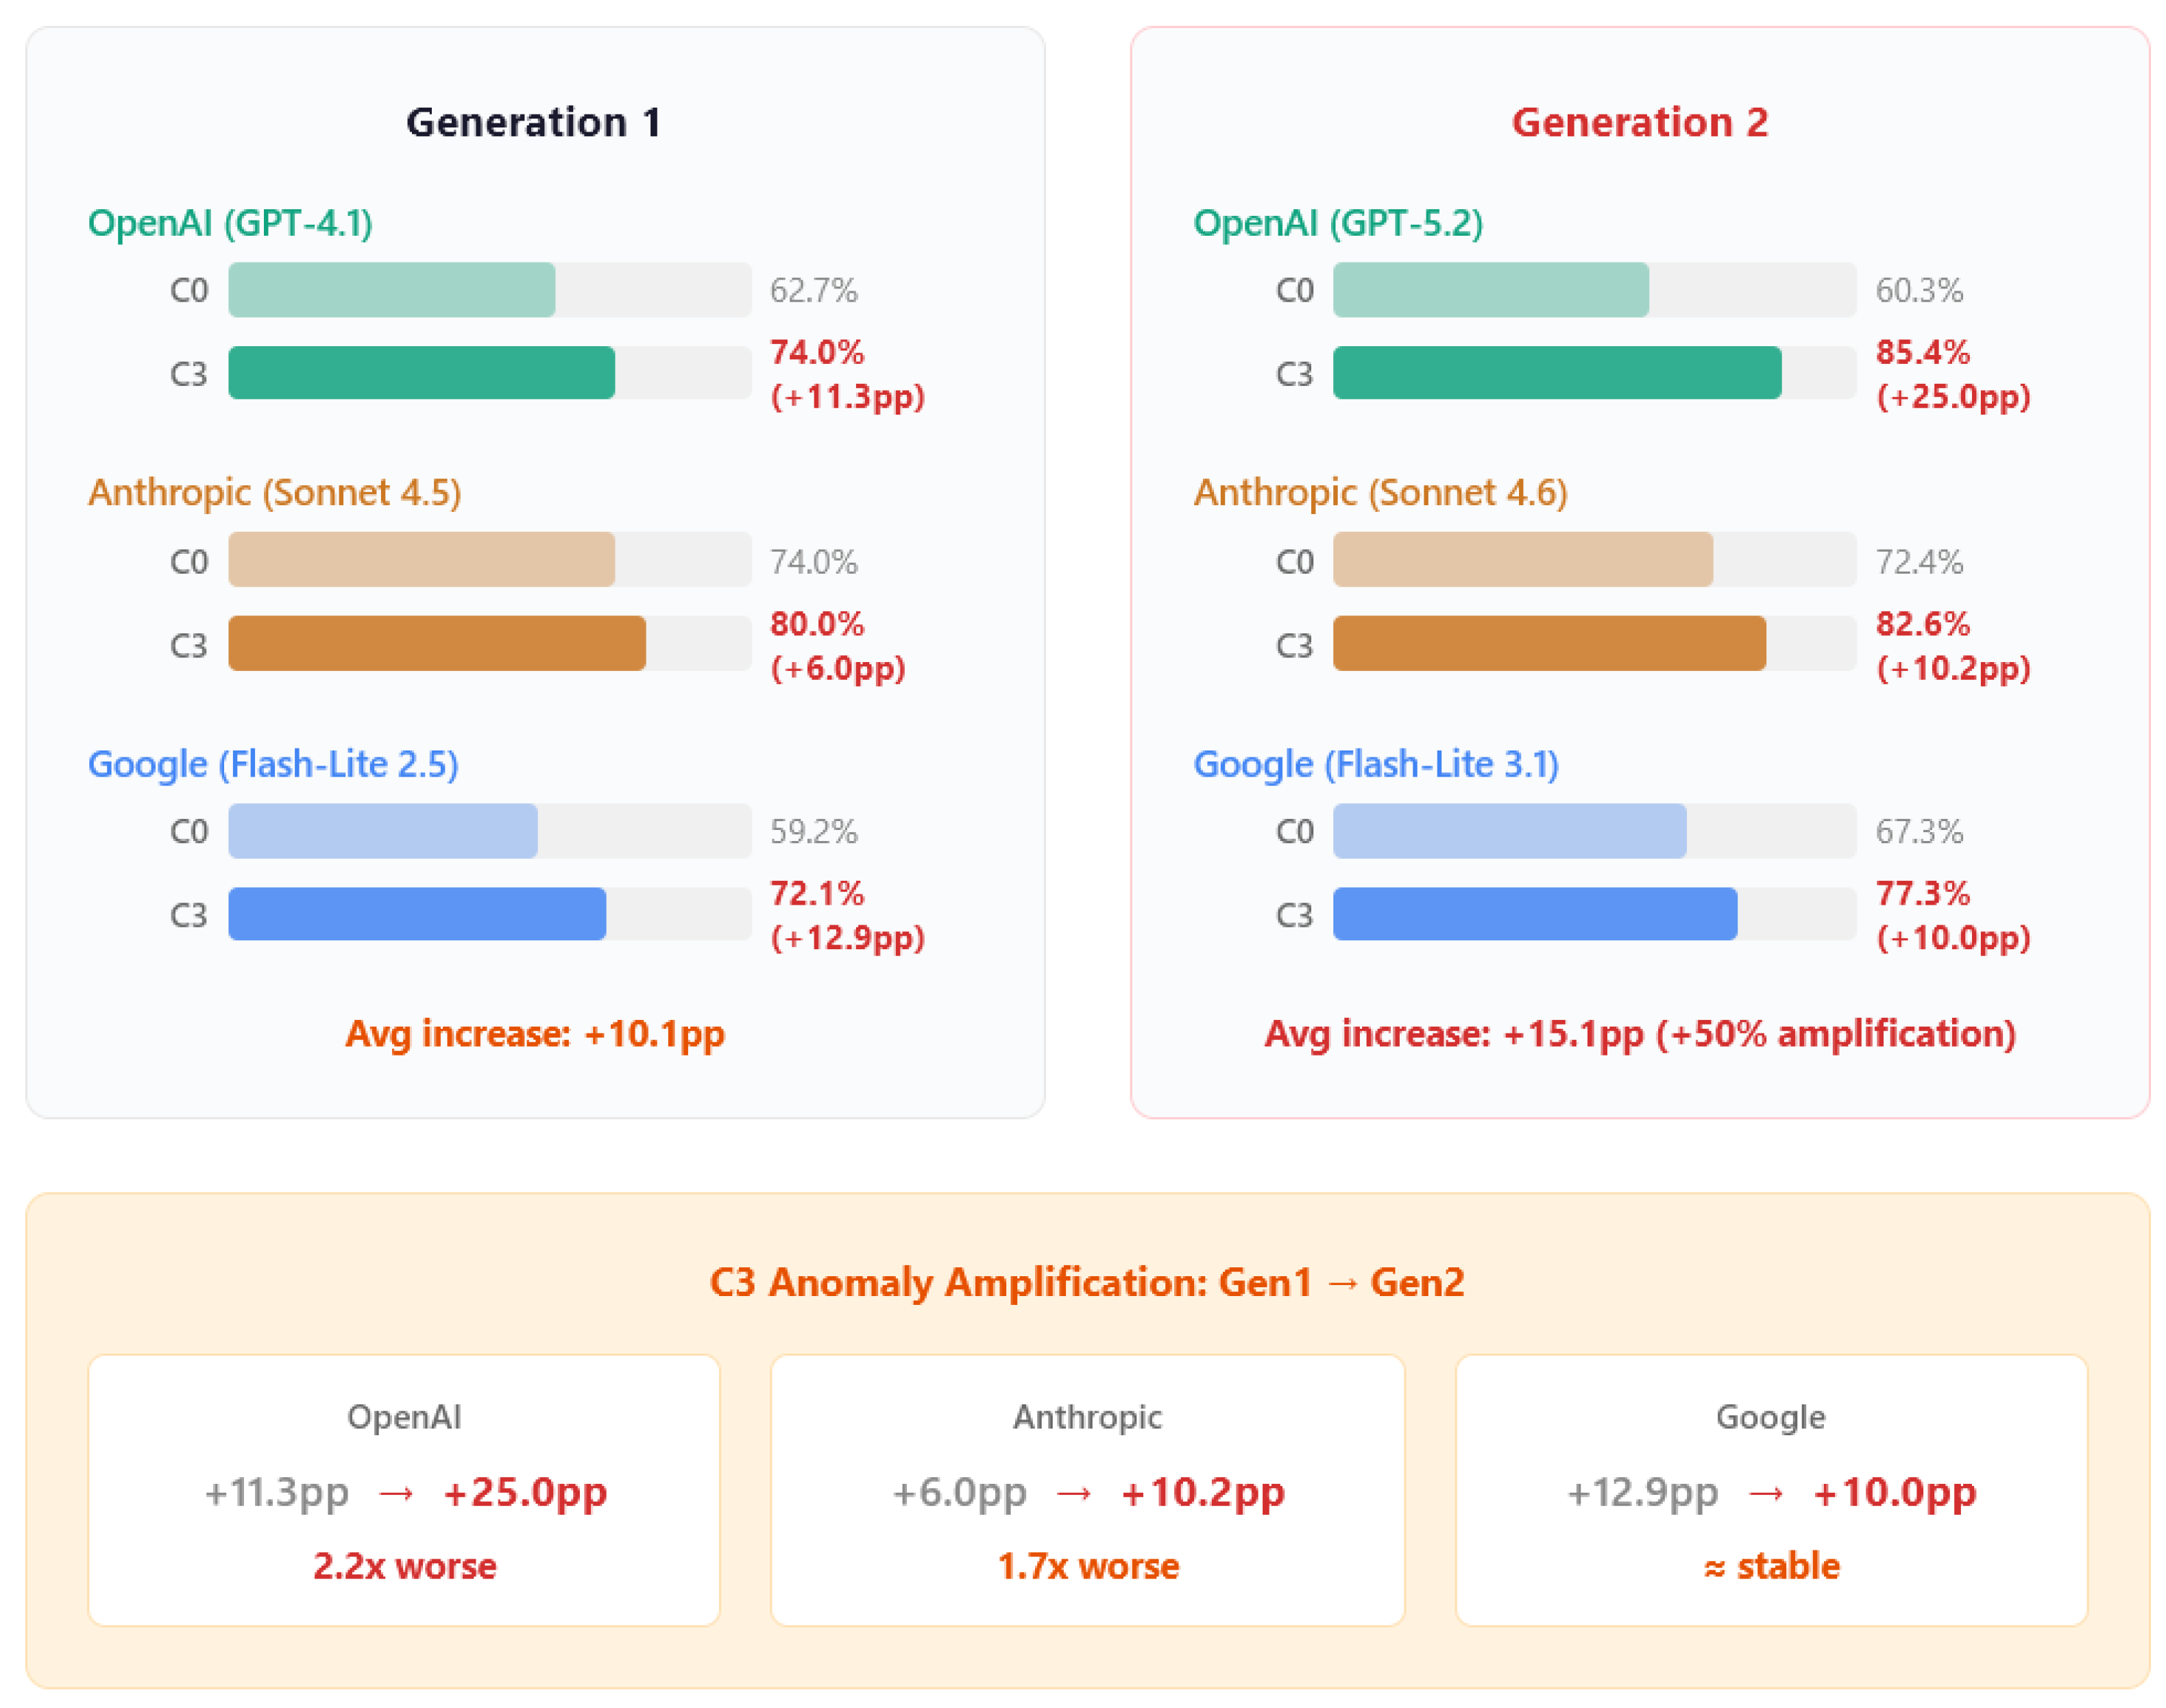Click the Anthropic (Sonnet 4.5) label
The height and width of the screenshot is (1708, 2166).
(275, 492)
